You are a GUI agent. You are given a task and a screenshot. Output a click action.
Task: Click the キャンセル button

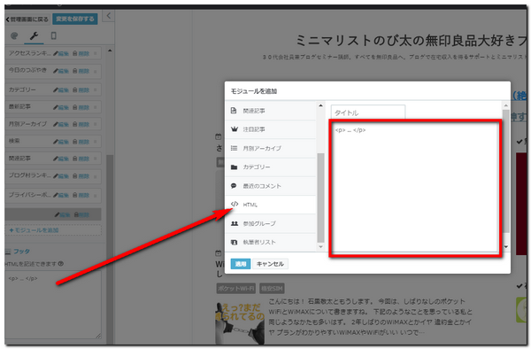click(x=270, y=264)
